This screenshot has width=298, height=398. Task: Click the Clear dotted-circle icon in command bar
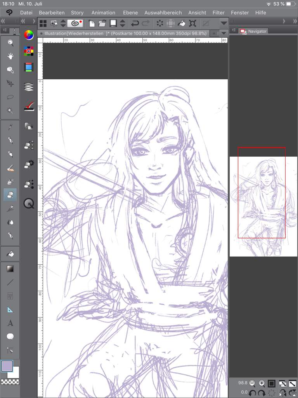tap(160, 24)
